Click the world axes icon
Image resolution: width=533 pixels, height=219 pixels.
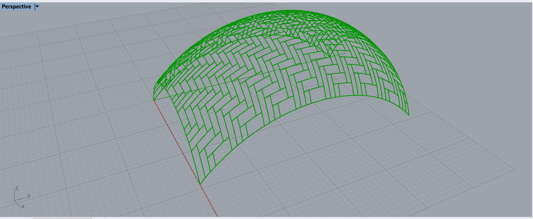pyautogui.click(x=19, y=198)
